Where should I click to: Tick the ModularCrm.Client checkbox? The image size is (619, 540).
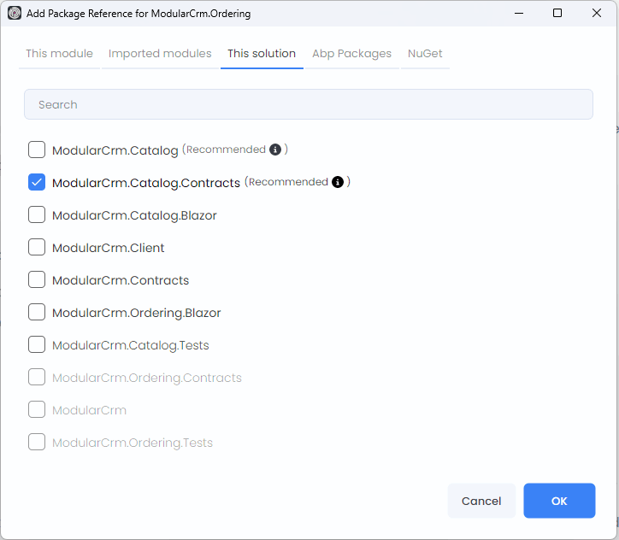click(37, 248)
